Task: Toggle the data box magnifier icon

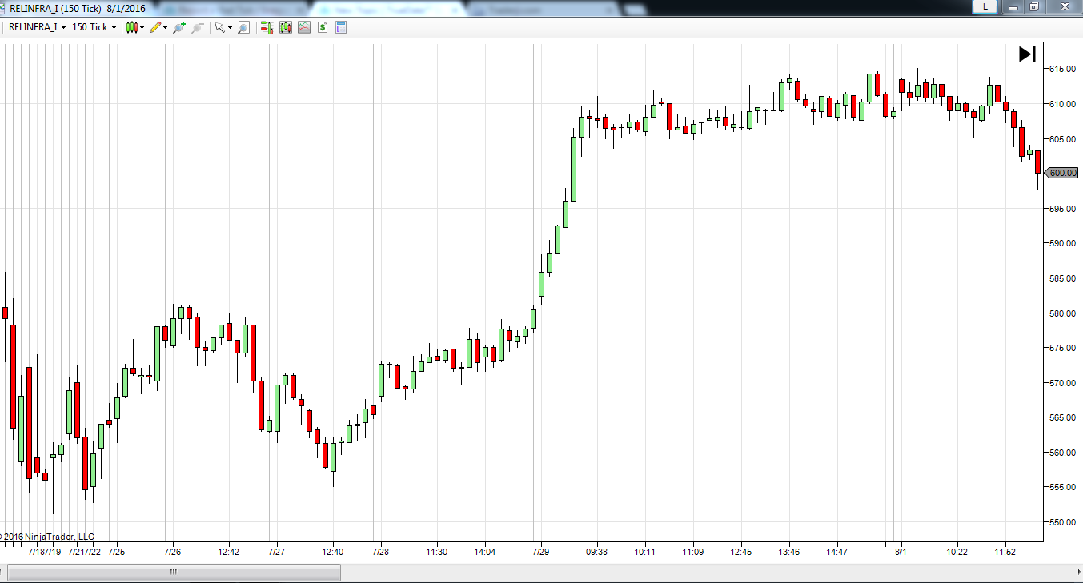Action: [243, 27]
